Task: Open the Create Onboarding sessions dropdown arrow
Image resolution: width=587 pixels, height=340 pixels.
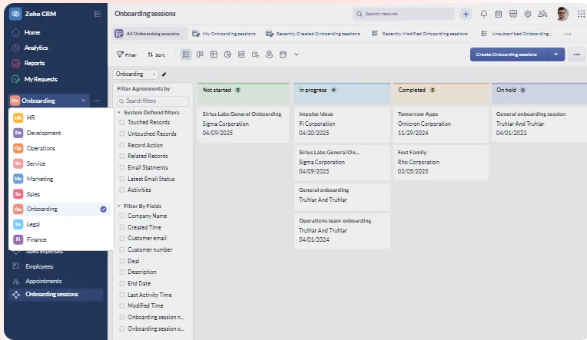Action: (x=556, y=54)
